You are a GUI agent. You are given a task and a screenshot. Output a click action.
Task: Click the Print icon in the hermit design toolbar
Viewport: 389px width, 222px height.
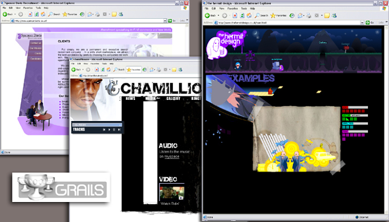point(308,15)
